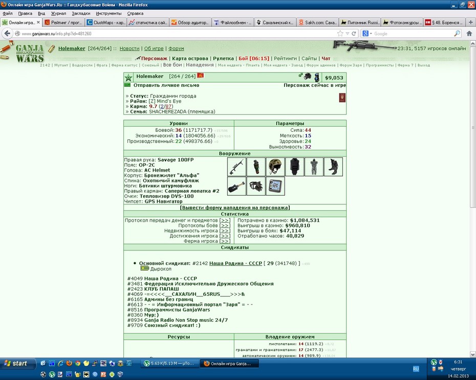This screenshot has height=380, width=476.
Task: Open the Файл menu
Action: (7, 13)
